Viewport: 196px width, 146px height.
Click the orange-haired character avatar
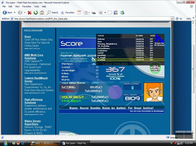pos(153,92)
